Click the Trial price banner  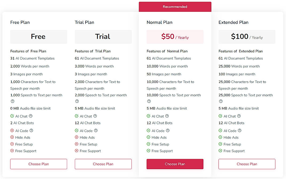[103, 36]
